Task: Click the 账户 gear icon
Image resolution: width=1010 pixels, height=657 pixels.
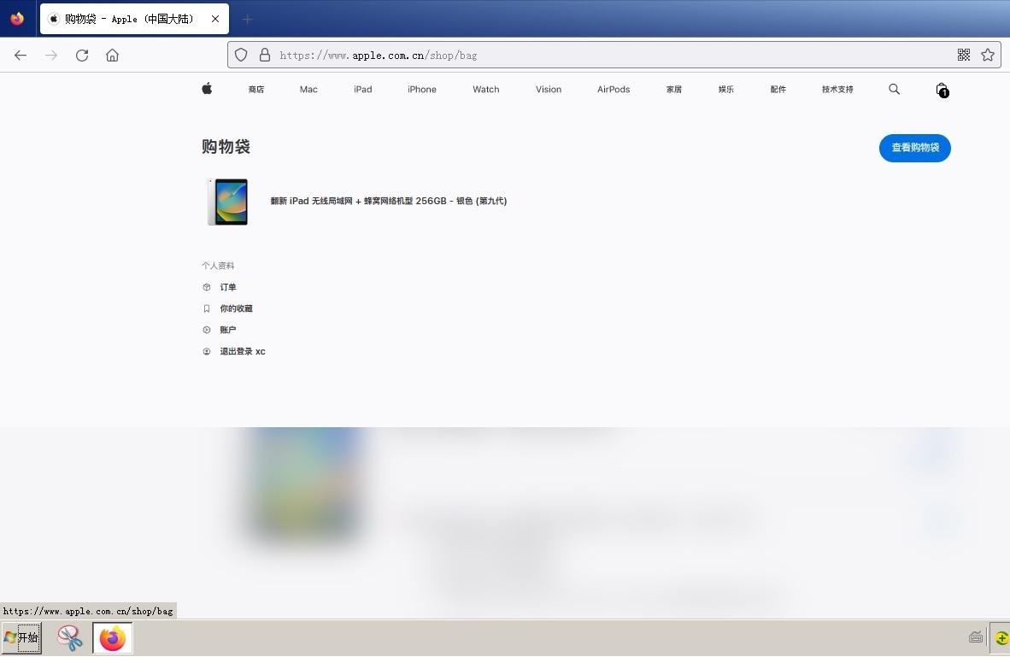Action: tap(207, 330)
